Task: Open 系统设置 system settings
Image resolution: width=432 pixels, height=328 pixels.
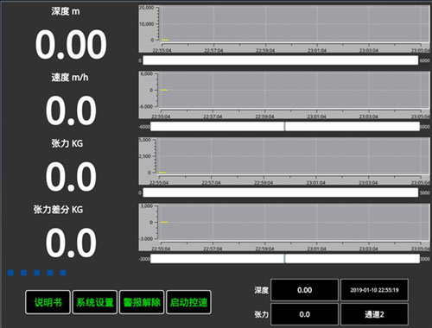Action: [x=95, y=302]
